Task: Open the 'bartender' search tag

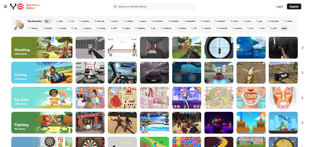Action: [x=274, y=21]
